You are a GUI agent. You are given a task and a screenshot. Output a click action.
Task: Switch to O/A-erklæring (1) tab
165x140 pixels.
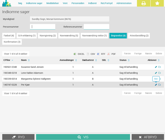click(27, 36)
